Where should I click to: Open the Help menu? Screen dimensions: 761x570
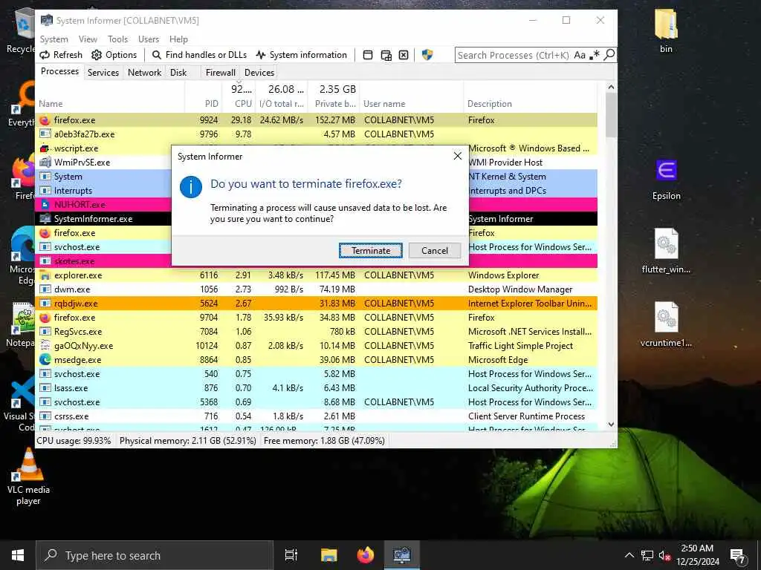[178, 39]
